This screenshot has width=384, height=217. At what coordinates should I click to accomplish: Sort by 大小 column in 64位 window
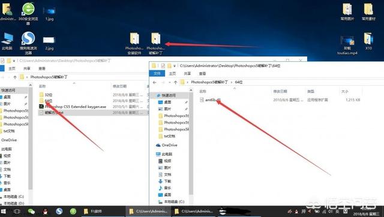pos(345,92)
